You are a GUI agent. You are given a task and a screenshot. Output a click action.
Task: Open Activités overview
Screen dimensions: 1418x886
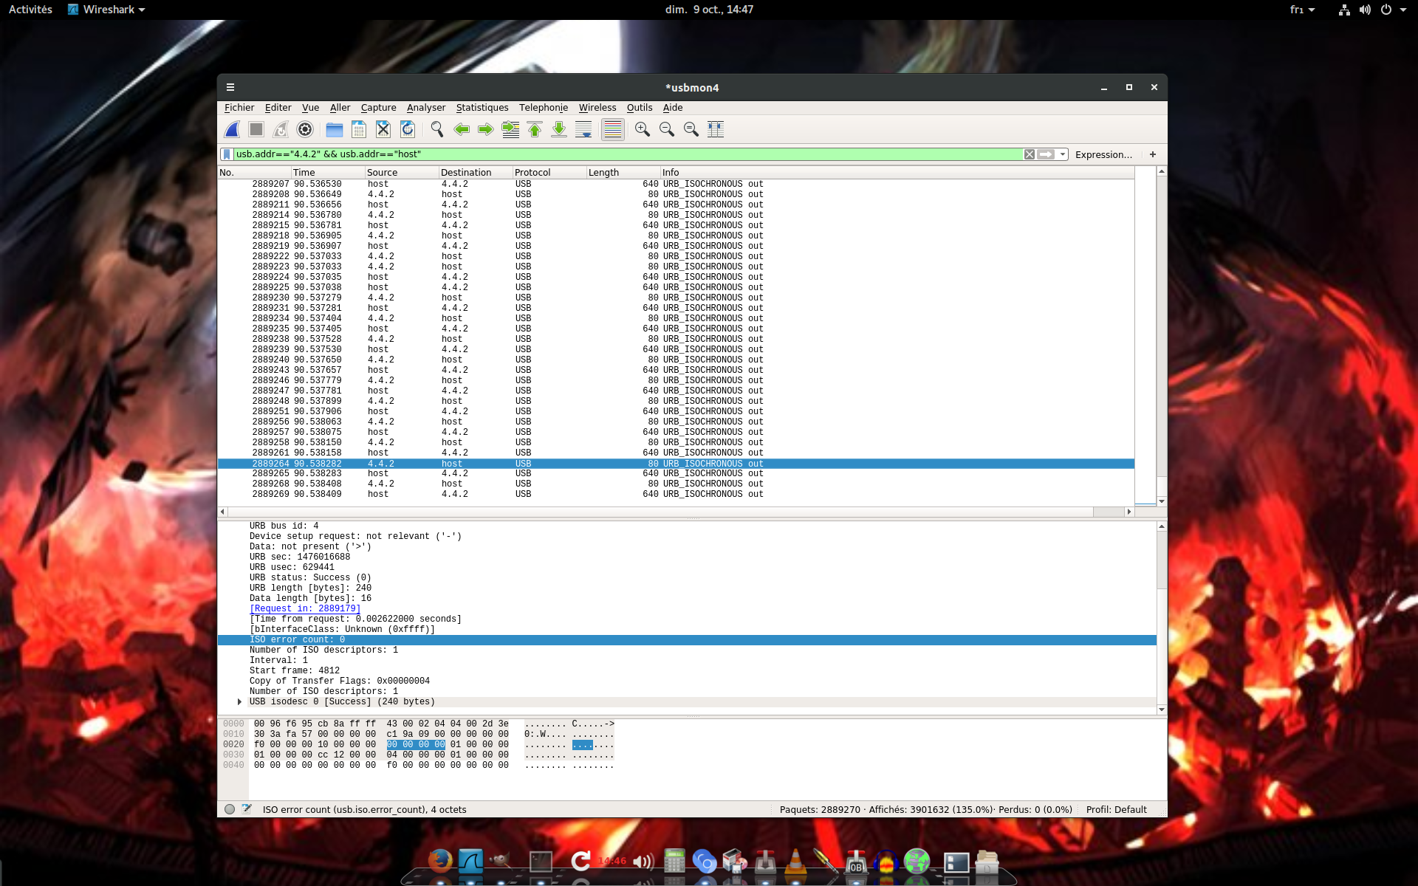(x=30, y=10)
